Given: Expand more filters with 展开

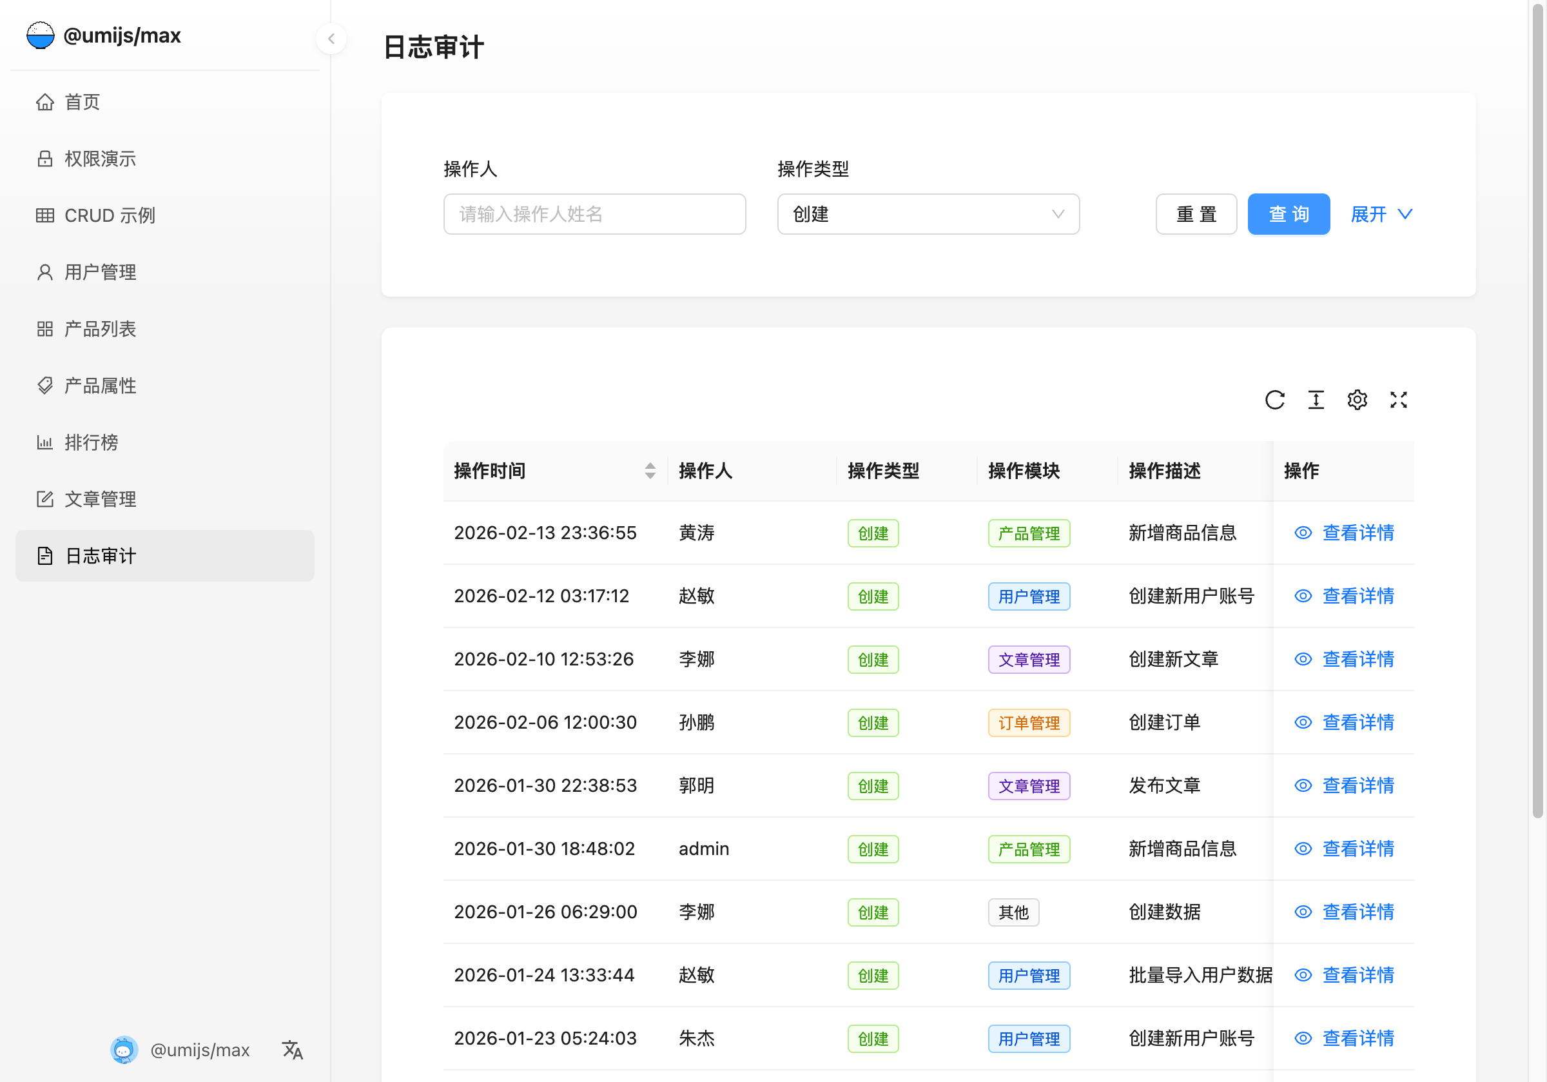Looking at the screenshot, I should pyautogui.click(x=1381, y=214).
